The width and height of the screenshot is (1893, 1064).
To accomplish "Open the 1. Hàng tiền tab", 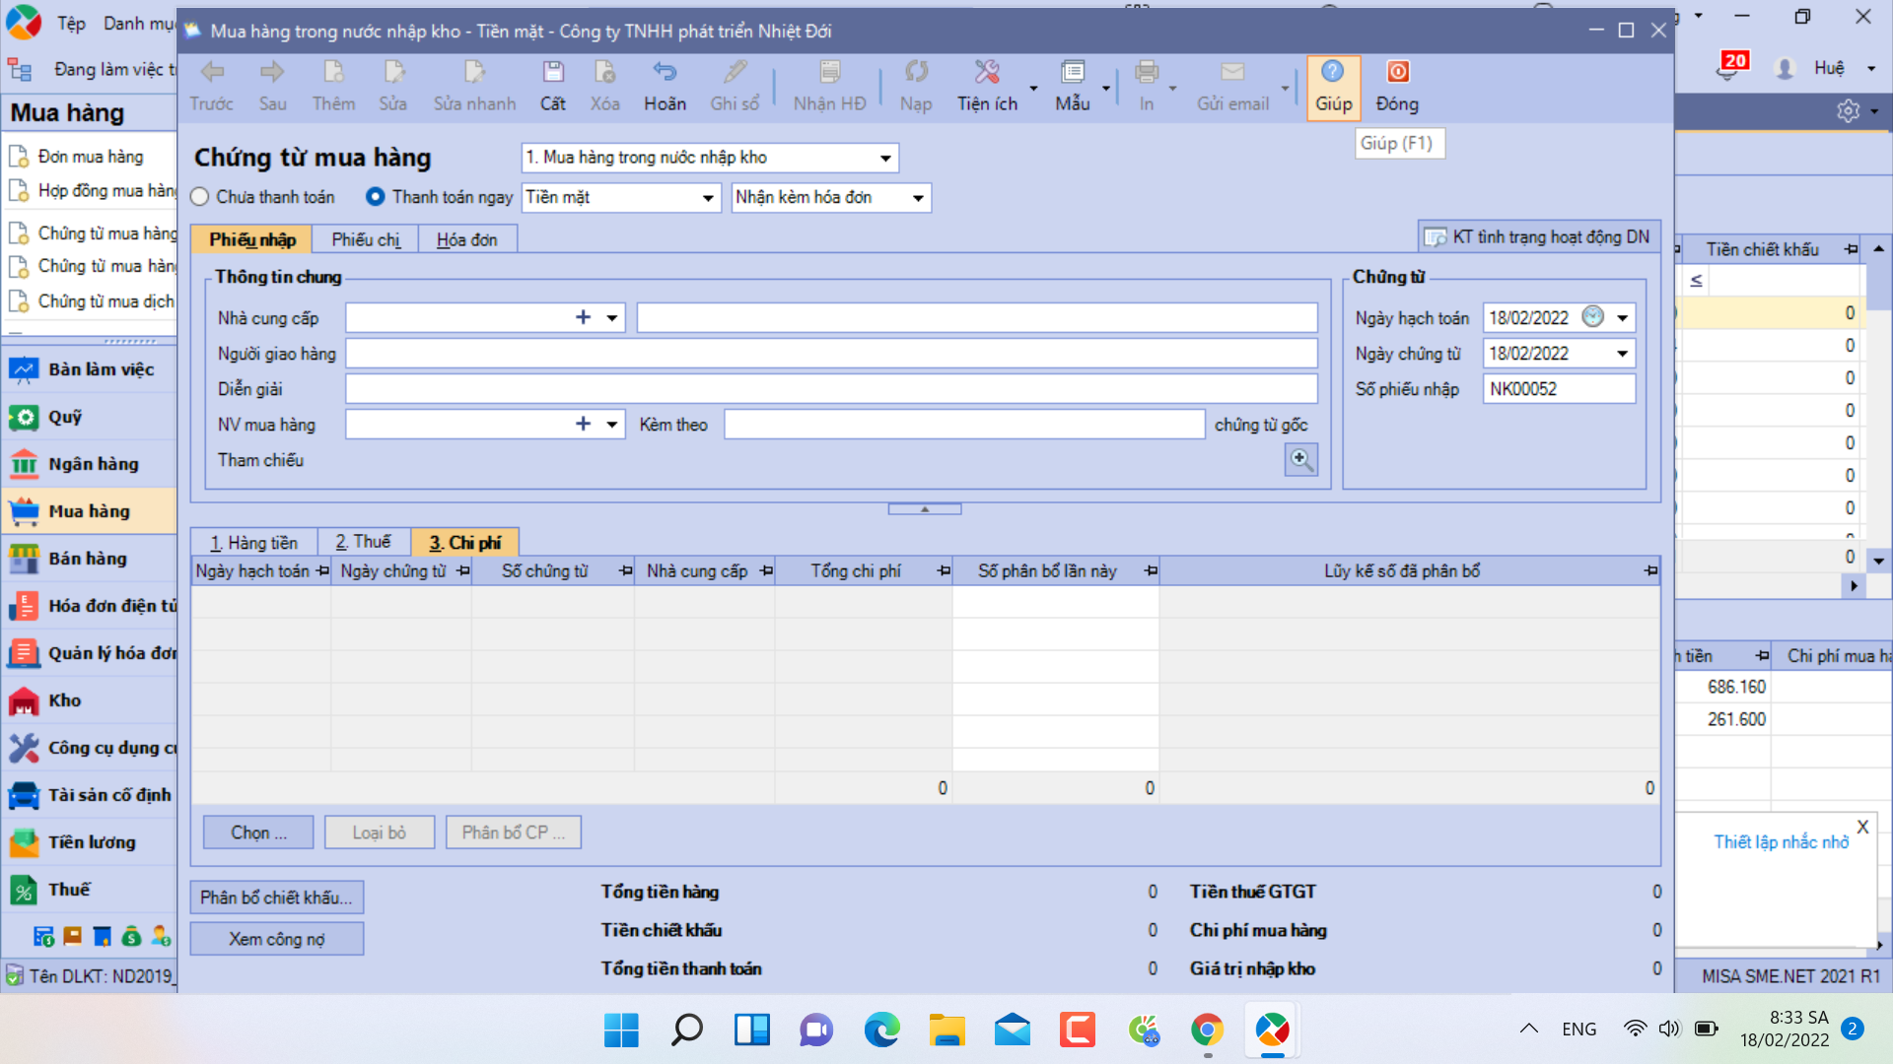I will pyautogui.click(x=253, y=543).
